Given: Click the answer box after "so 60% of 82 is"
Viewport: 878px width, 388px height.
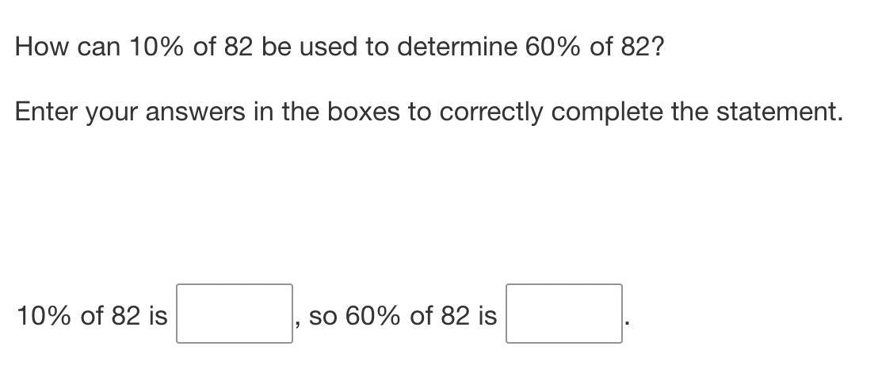Looking at the screenshot, I should click(x=564, y=314).
